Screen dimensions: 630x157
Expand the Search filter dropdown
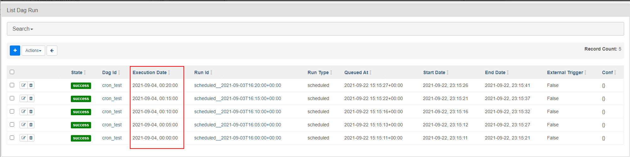pyautogui.click(x=23, y=29)
